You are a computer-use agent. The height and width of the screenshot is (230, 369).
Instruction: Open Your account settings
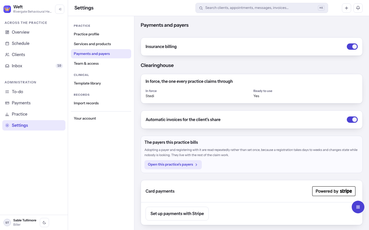(101, 118)
